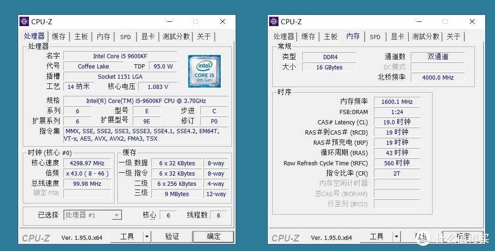
Task: Open 測試分數 tab in the memory window
Action: click(426, 37)
